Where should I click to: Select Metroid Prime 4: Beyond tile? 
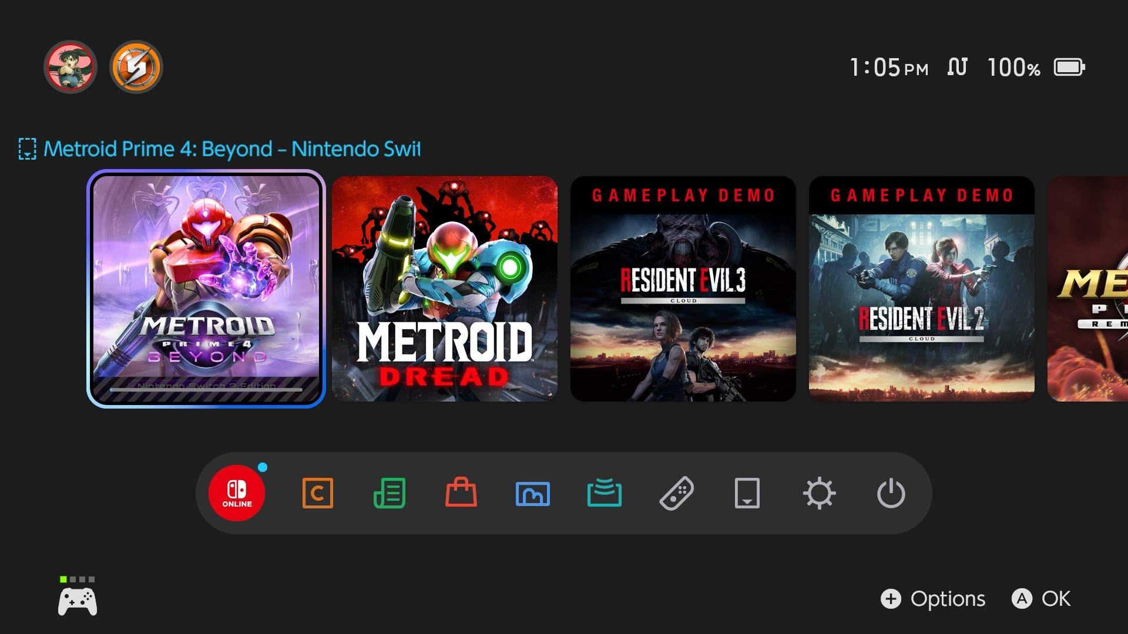coord(206,289)
